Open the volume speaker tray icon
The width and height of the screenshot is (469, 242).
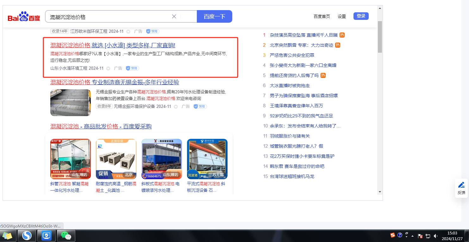click(435, 236)
